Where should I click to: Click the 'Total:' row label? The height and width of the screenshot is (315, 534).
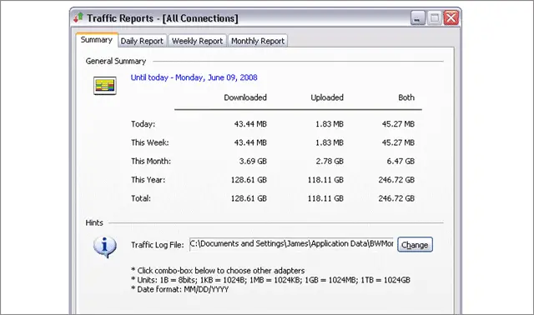pos(141,198)
